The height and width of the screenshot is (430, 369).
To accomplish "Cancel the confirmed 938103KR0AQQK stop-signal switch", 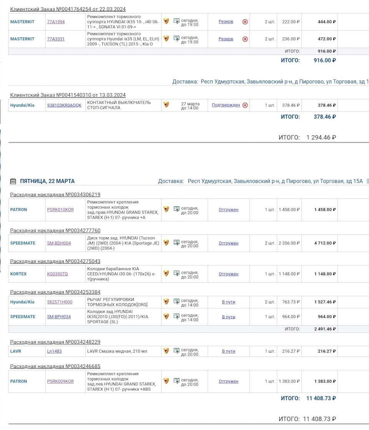I will 245,105.
